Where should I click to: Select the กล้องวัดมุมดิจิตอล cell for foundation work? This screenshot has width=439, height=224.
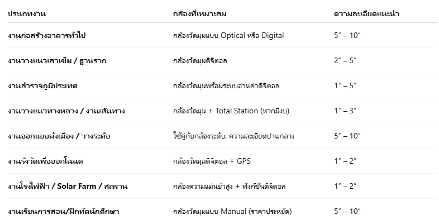[200, 61]
